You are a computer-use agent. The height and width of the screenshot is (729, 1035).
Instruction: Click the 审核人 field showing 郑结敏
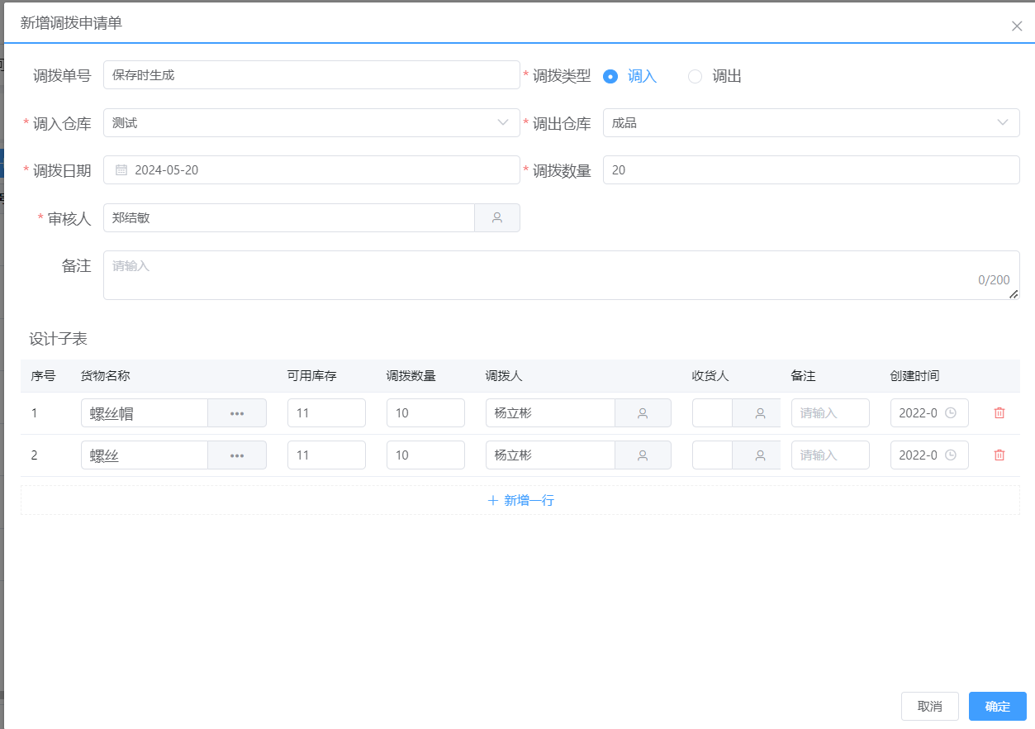click(x=289, y=218)
